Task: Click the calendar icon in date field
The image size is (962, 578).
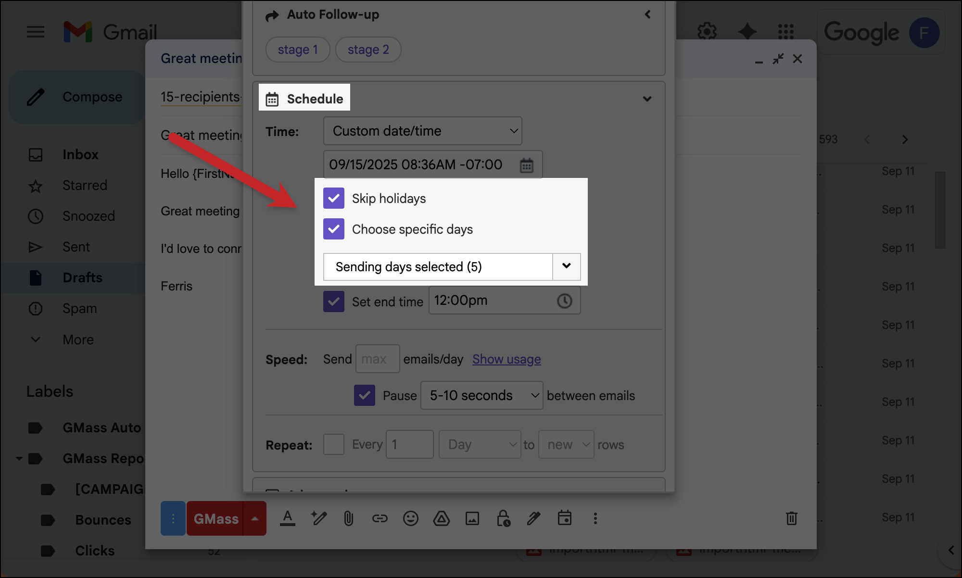Action: pos(526,165)
